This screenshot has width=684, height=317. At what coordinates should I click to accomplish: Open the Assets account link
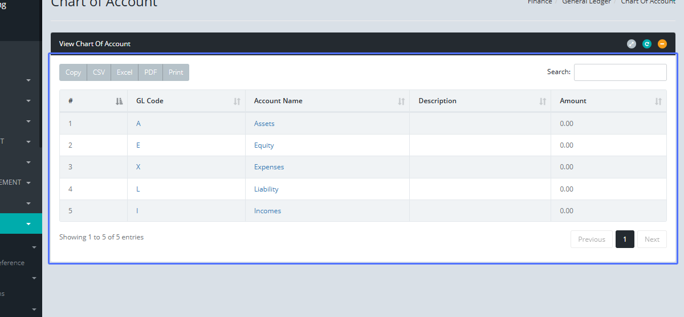click(x=264, y=124)
